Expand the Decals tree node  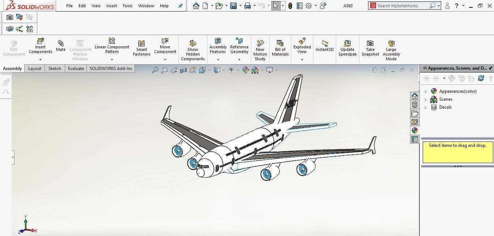(426, 108)
